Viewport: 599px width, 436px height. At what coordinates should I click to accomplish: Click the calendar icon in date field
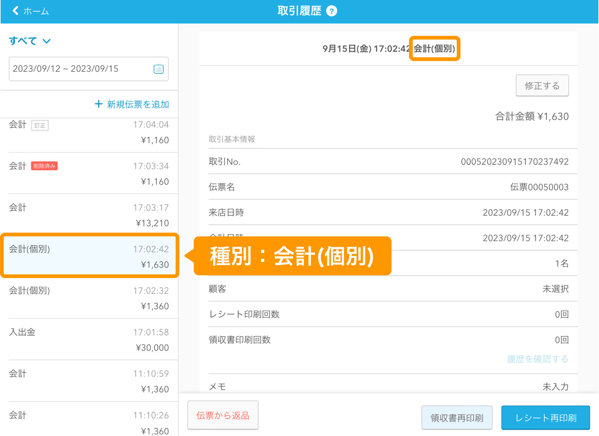pos(158,69)
